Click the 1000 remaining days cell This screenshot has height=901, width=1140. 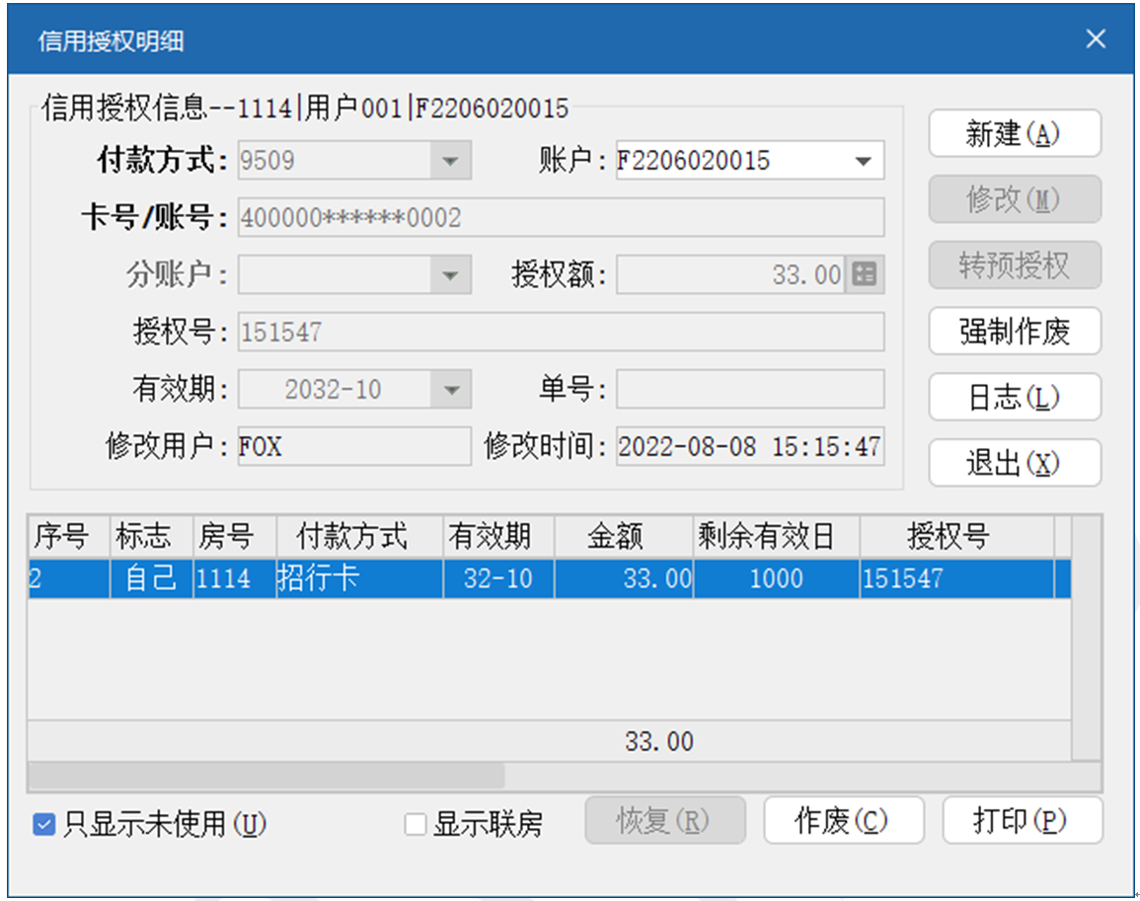click(776, 579)
